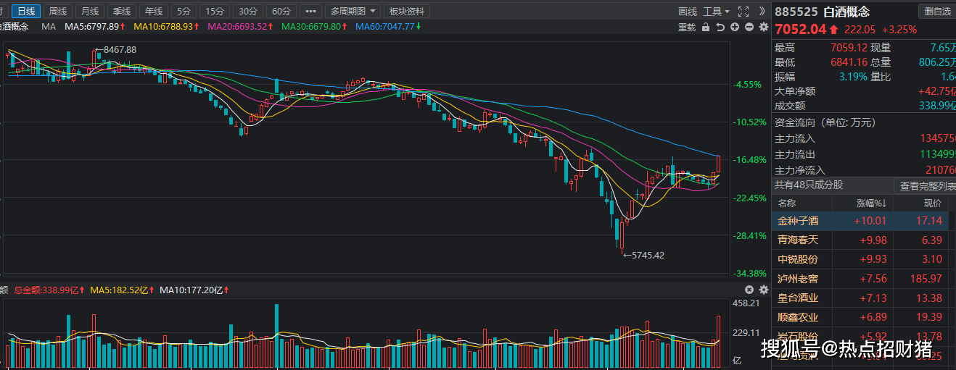Image resolution: width=956 pixels, height=370 pixels.
Task: Expand the 多周期图 dropdown
Action: (x=353, y=12)
